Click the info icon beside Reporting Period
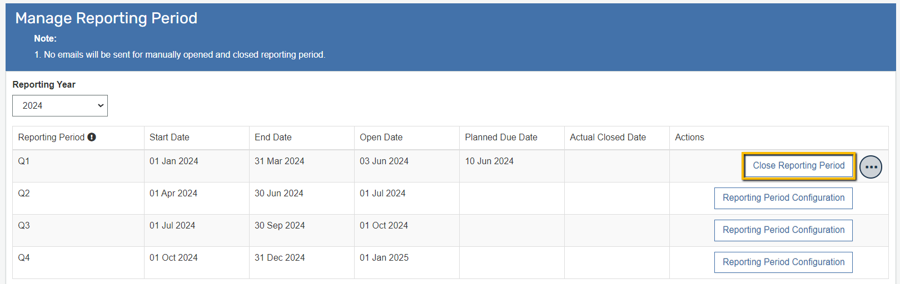The image size is (900, 284). (x=92, y=137)
